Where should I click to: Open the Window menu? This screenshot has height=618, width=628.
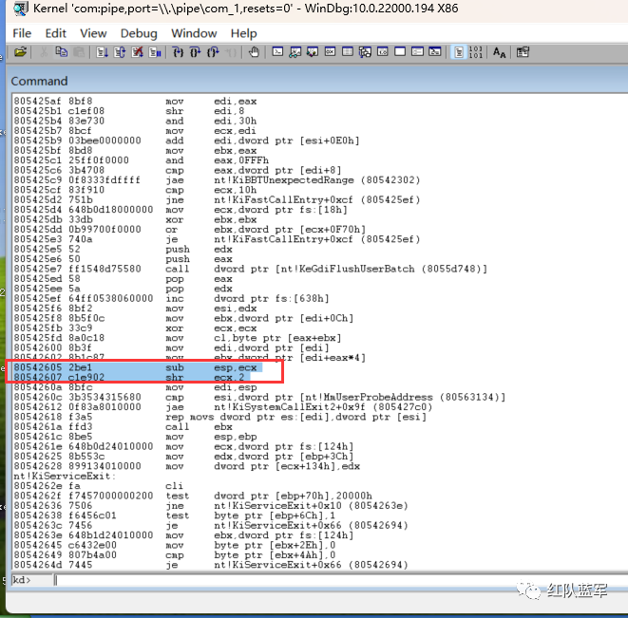(x=194, y=33)
